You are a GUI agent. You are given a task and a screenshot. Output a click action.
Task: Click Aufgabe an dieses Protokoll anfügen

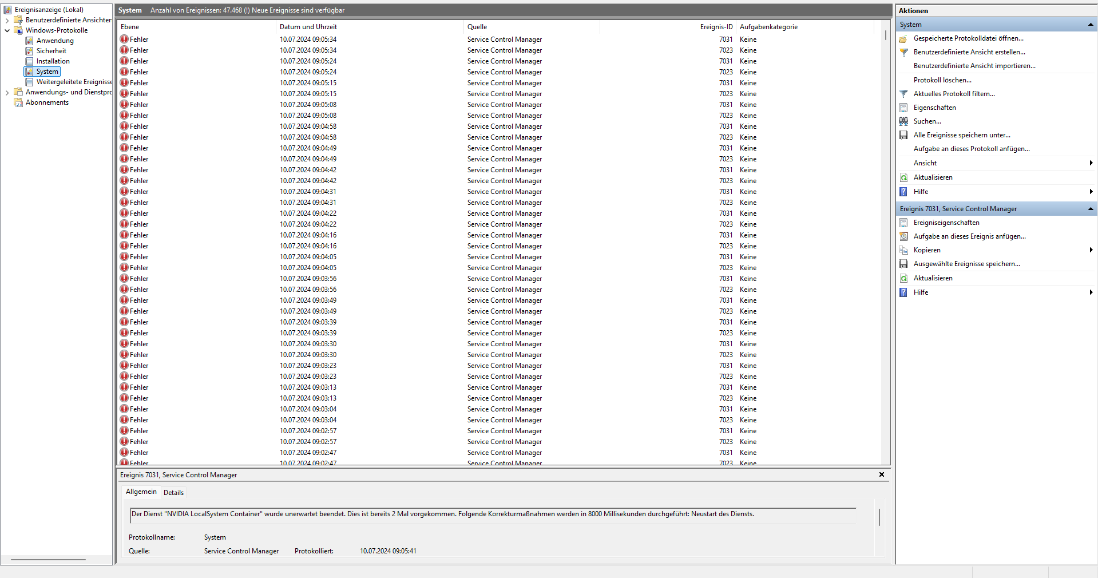coord(972,148)
